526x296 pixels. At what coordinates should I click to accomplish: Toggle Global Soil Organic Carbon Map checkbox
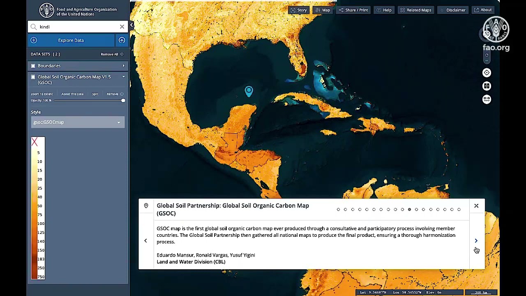pos(33,77)
